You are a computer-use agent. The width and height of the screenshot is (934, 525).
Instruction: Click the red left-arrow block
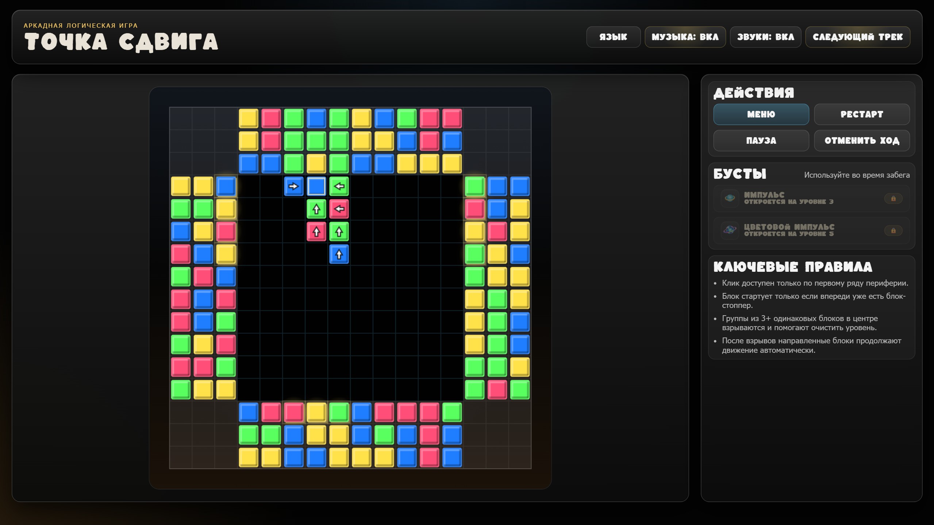click(339, 209)
